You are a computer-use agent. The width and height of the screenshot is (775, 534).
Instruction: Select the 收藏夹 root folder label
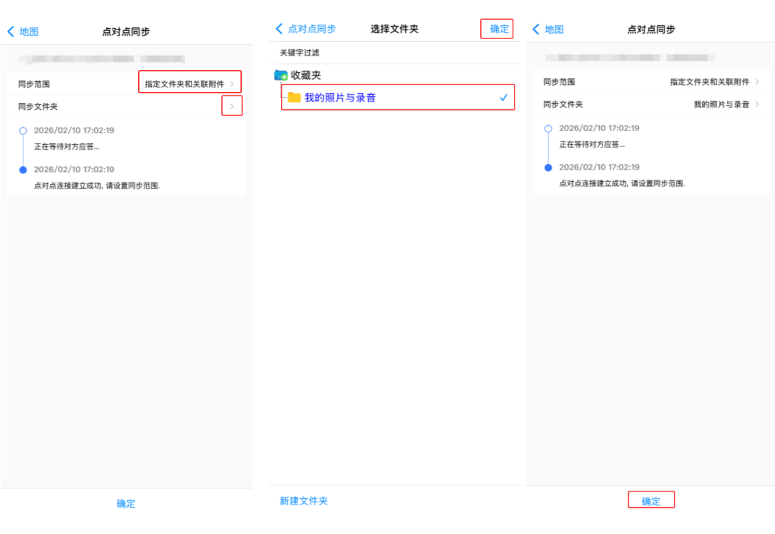click(306, 76)
